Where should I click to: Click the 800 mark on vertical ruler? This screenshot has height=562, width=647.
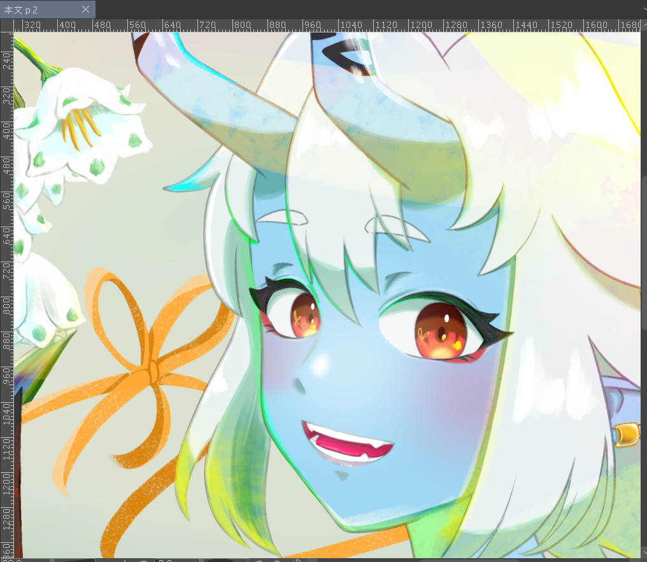(x=6, y=308)
